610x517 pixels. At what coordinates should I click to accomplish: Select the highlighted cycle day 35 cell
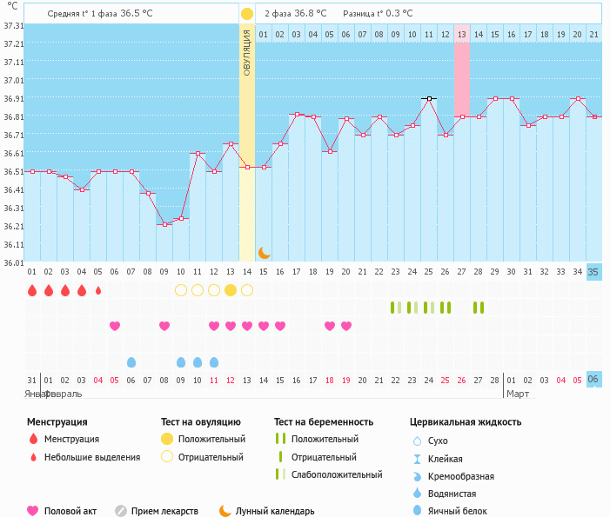593,272
